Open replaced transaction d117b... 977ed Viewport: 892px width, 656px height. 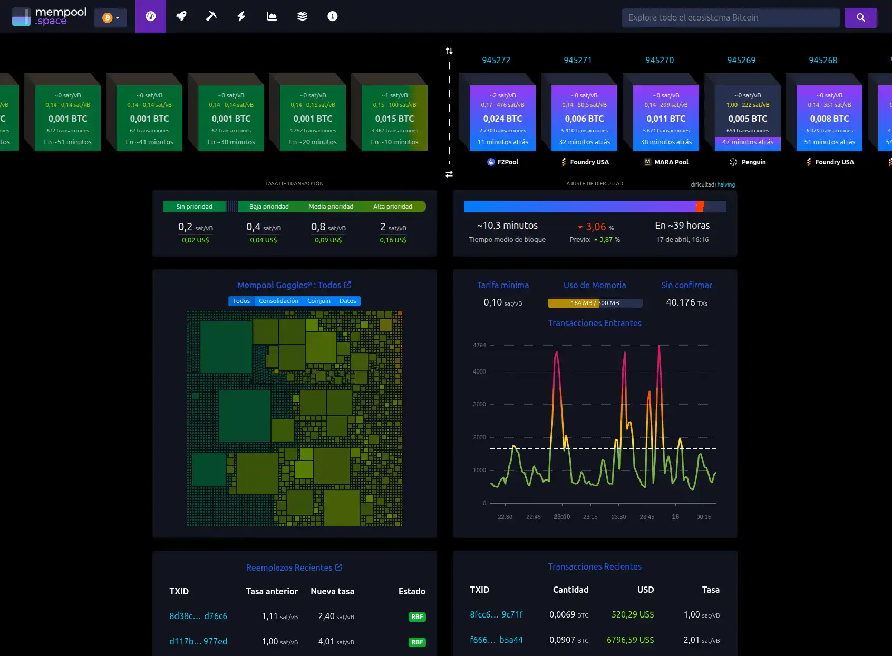pos(198,641)
